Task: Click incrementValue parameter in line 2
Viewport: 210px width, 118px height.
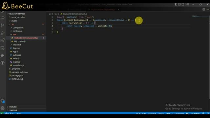Action: coord(116,20)
